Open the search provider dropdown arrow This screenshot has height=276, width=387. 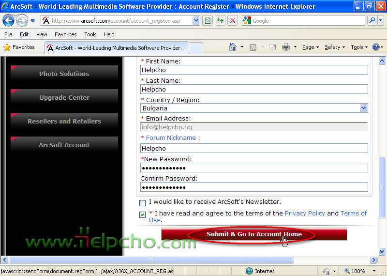(x=381, y=20)
